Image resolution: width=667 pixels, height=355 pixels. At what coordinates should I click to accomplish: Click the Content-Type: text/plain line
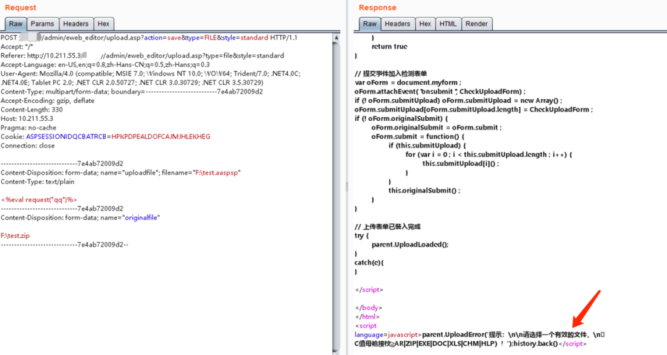(38, 182)
